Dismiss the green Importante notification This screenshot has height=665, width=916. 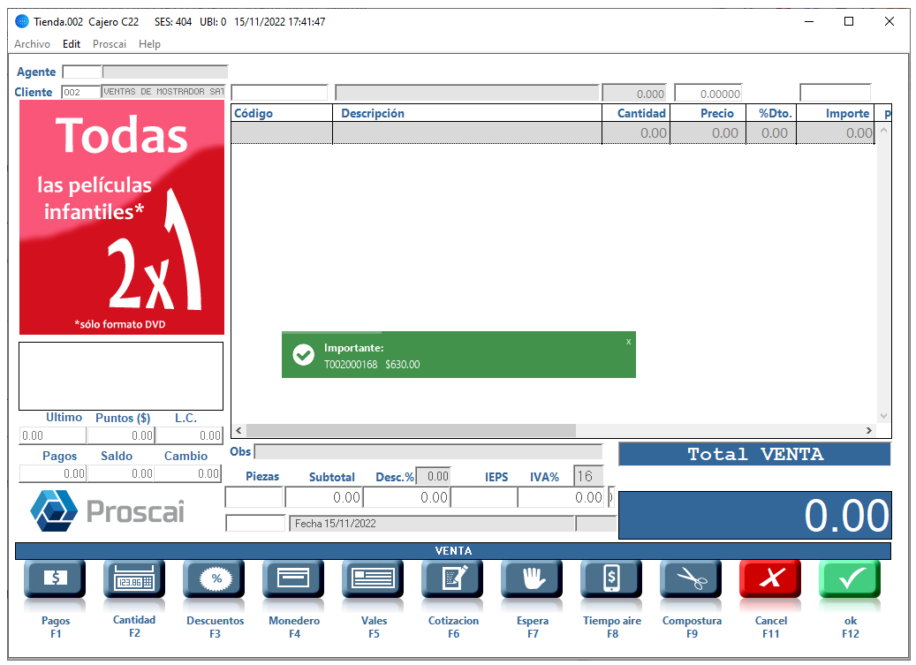coord(629,342)
